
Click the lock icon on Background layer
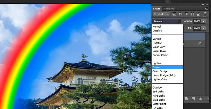point(200,44)
